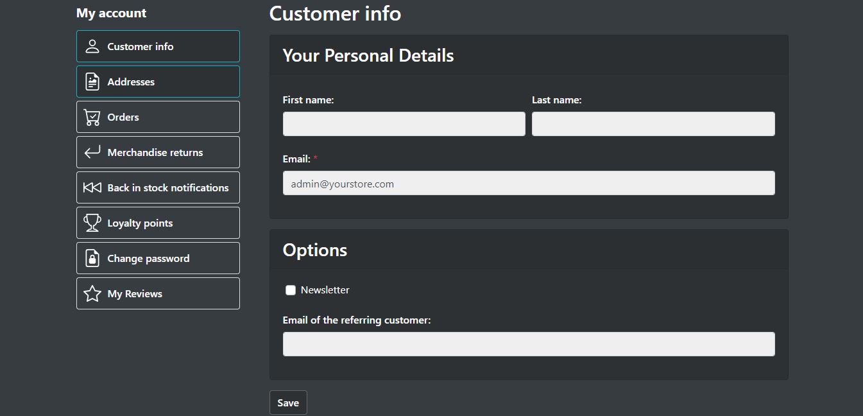Open My Reviews label

[135, 294]
